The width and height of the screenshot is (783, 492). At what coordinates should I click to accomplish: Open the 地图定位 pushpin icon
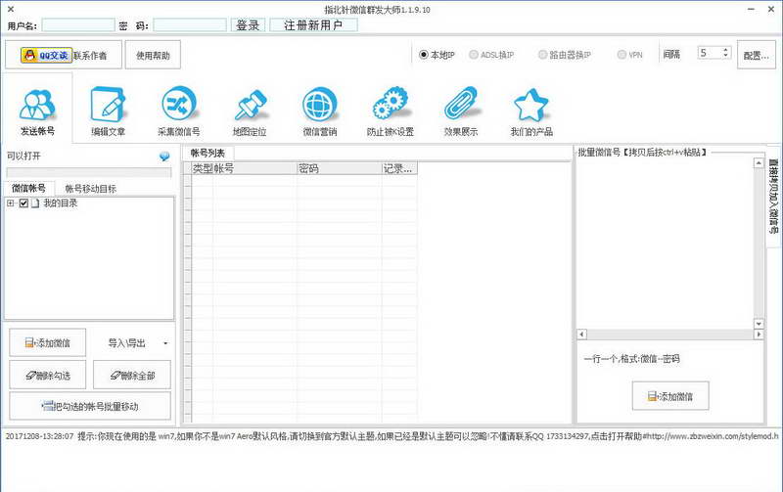pyautogui.click(x=250, y=105)
